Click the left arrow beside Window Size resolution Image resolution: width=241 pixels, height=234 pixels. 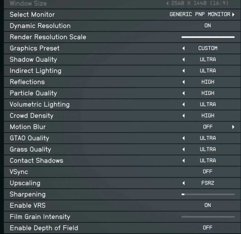click(x=167, y=4)
